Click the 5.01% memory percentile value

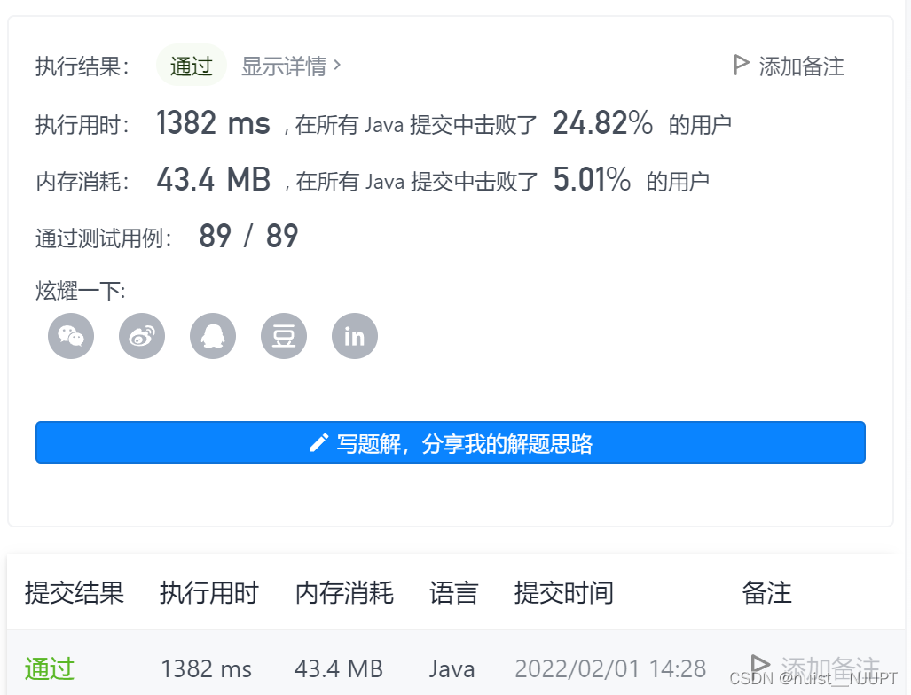(592, 179)
